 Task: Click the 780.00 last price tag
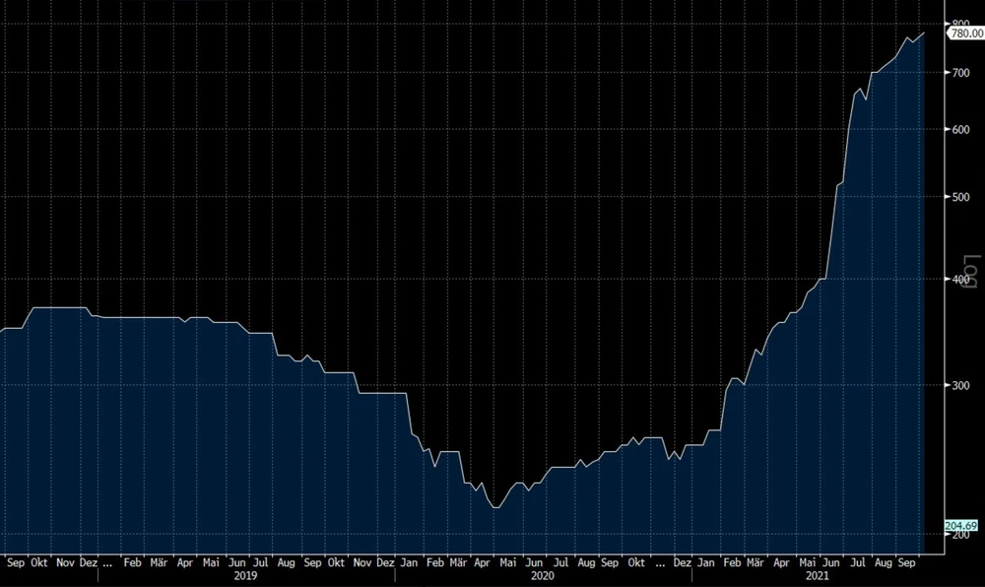pos(965,33)
